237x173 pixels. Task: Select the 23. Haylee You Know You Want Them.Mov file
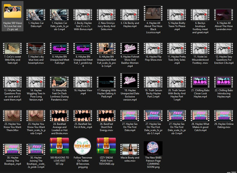click(12, 116)
